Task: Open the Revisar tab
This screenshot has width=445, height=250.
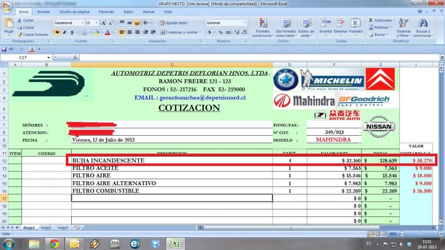Action: click(x=149, y=12)
